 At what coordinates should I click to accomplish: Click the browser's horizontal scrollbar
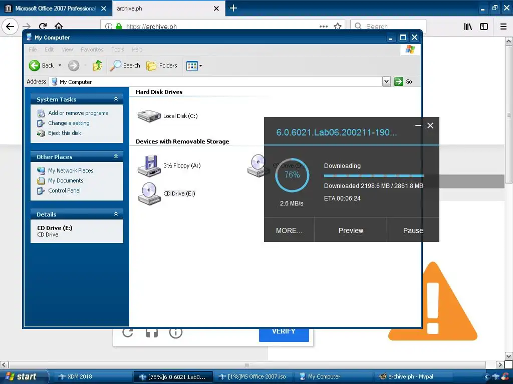[247, 364]
